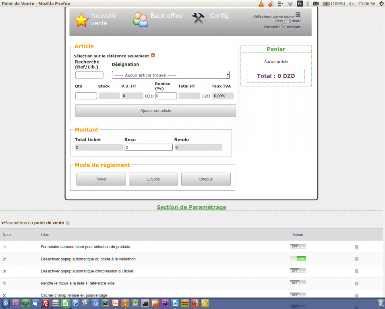The width and height of the screenshot is (385, 309).
Task: Open the Désignation article dropdown
Action: click(171, 75)
